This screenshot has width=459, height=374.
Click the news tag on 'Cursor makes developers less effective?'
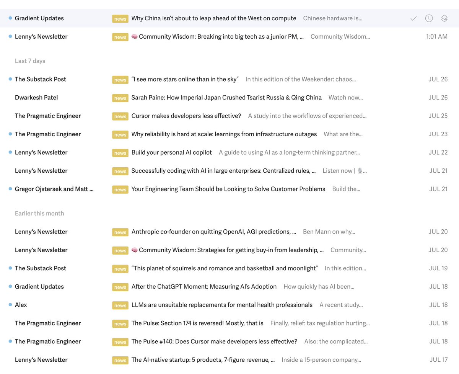pos(120,116)
